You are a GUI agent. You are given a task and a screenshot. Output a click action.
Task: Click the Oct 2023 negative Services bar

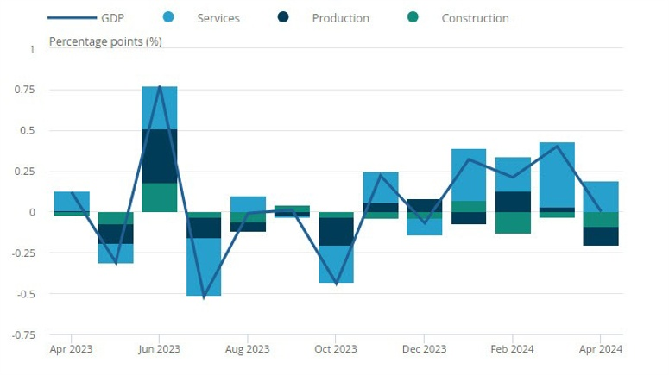click(336, 264)
